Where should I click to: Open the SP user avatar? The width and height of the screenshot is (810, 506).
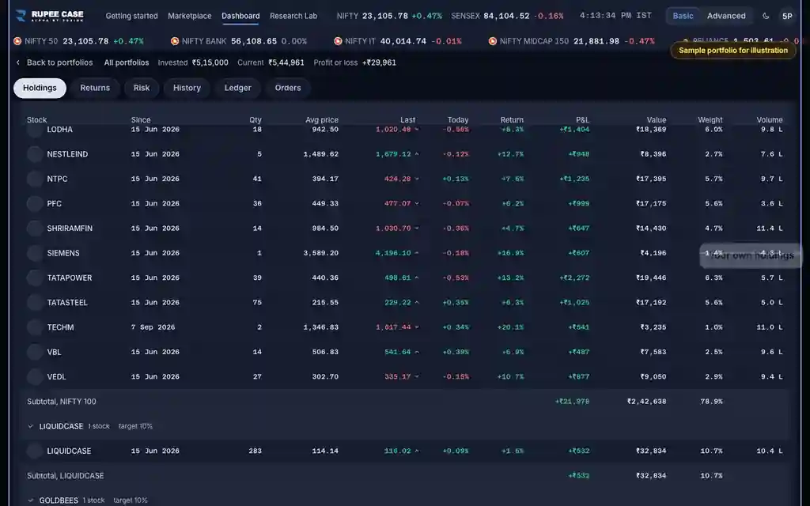(787, 16)
